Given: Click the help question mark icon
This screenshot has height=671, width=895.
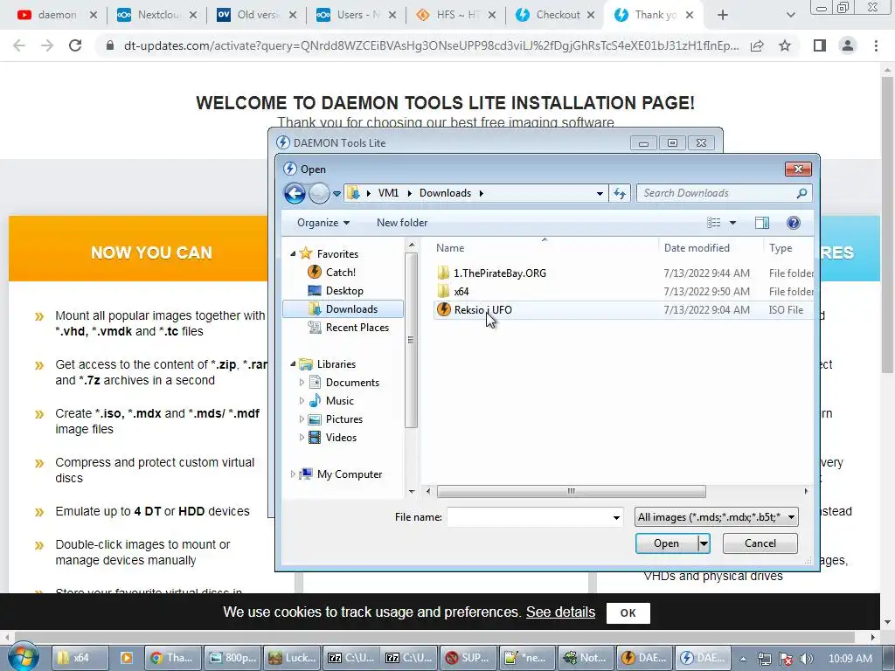Looking at the screenshot, I should pos(794,223).
